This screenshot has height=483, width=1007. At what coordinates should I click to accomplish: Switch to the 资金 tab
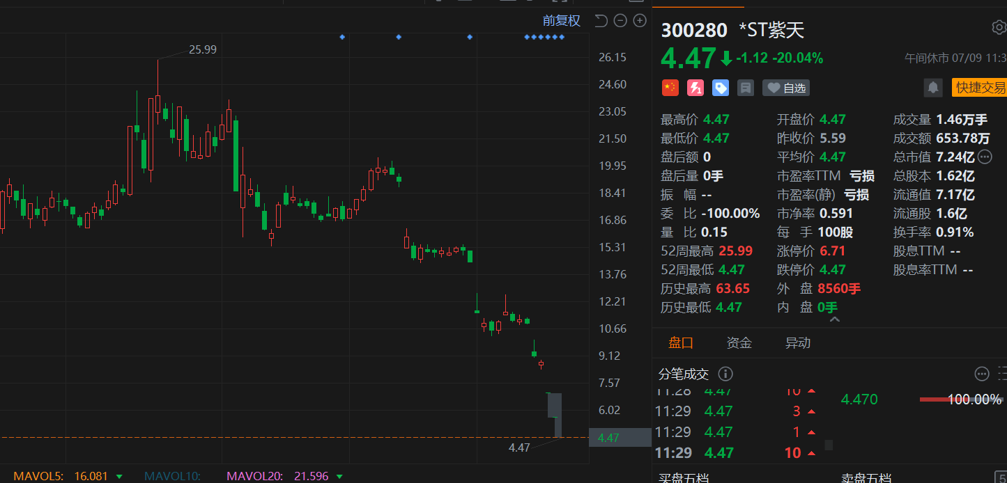[739, 342]
